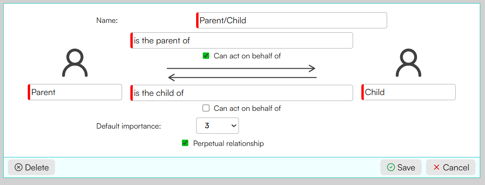
Task: Select the Parent role text box
Action: click(75, 92)
